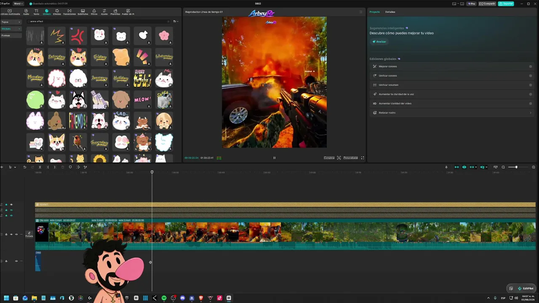The width and height of the screenshot is (539, 303).
Task: Click the Portada cover edit button
Action: pyautogui.click(x=29, y=234)
